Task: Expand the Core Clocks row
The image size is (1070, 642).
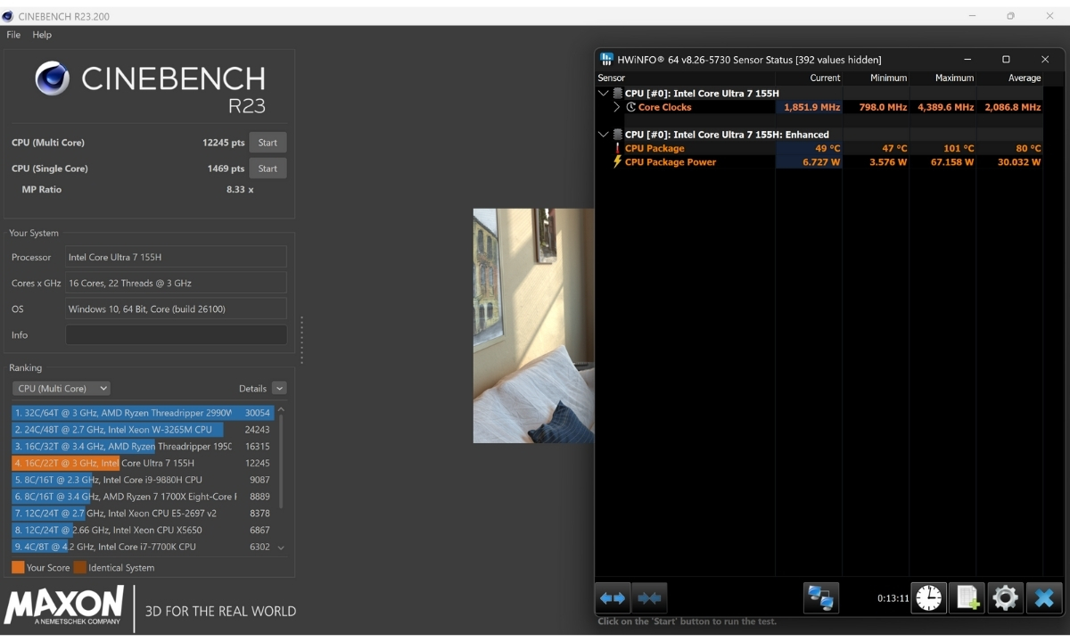Action: tap(616, 107)
